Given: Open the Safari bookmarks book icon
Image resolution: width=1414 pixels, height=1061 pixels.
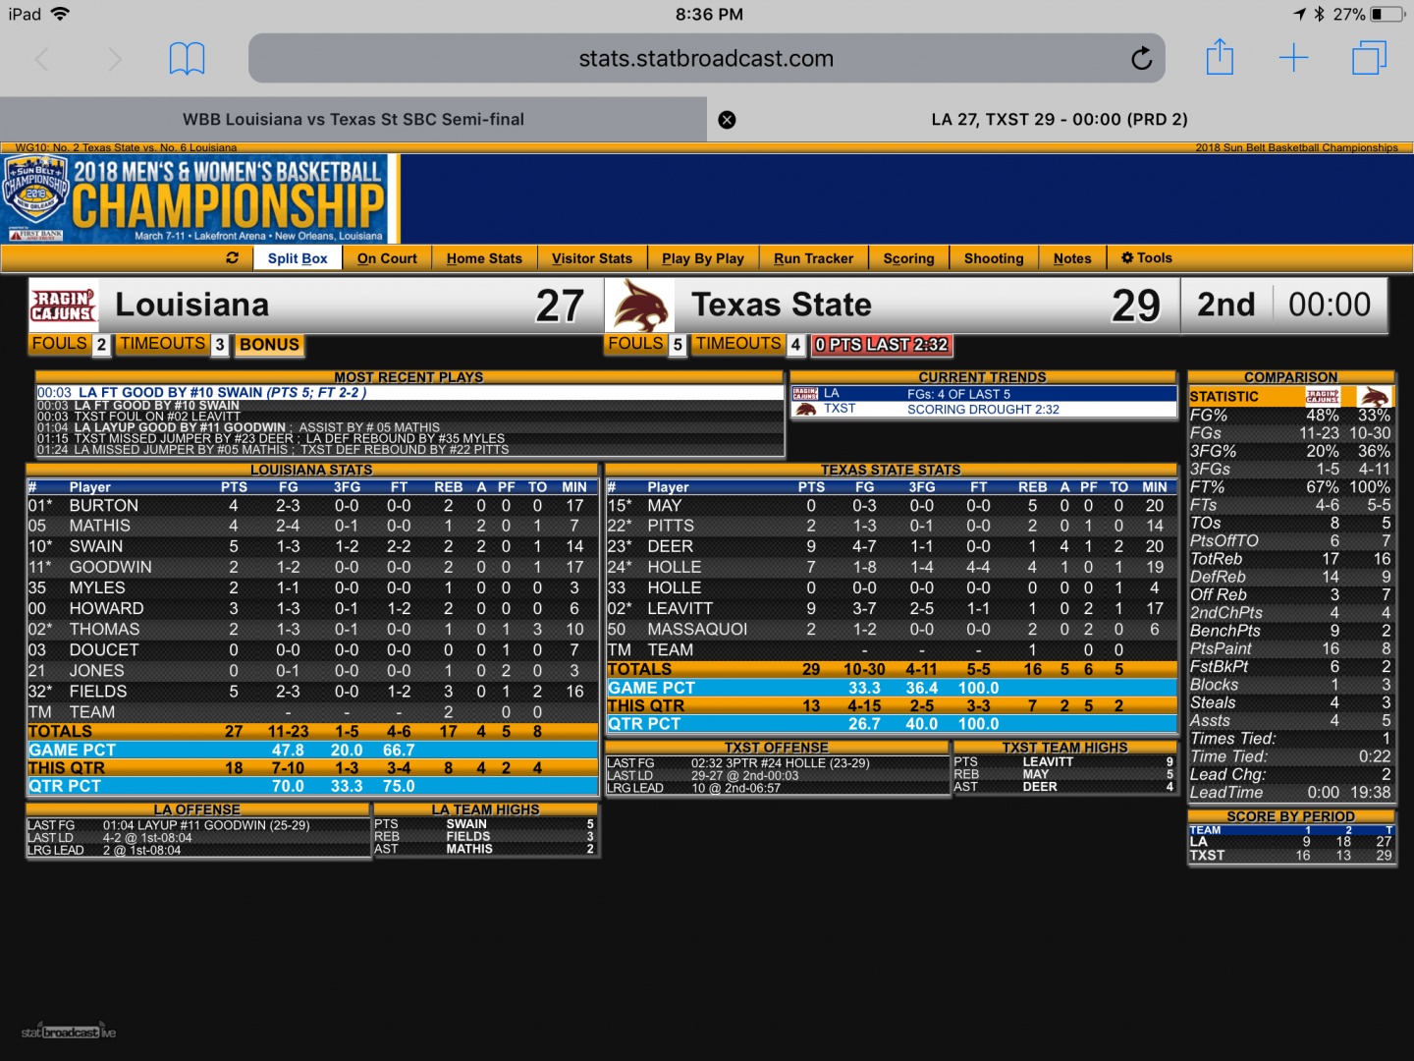Looking at the screenshot, I should coord(187,59).
